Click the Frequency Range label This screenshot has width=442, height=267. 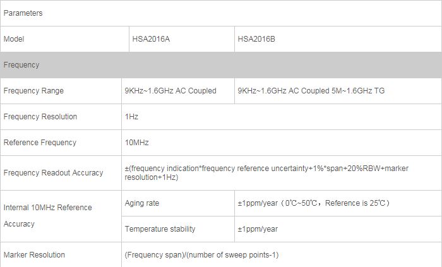[x=33, y=91]
